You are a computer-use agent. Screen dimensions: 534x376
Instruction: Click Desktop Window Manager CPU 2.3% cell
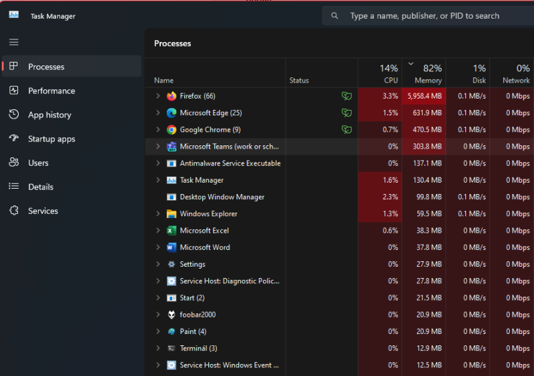[380, 197]
